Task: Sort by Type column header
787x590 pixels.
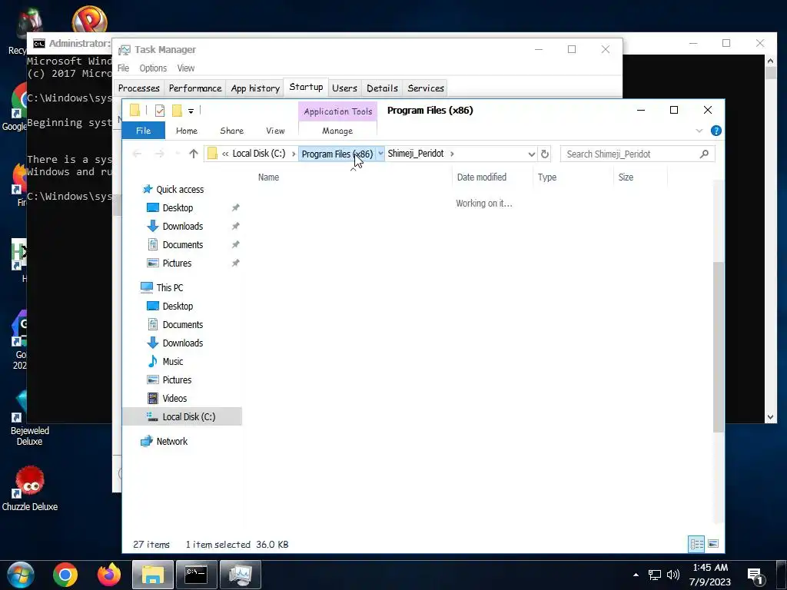Action: (x=547, y=177)
